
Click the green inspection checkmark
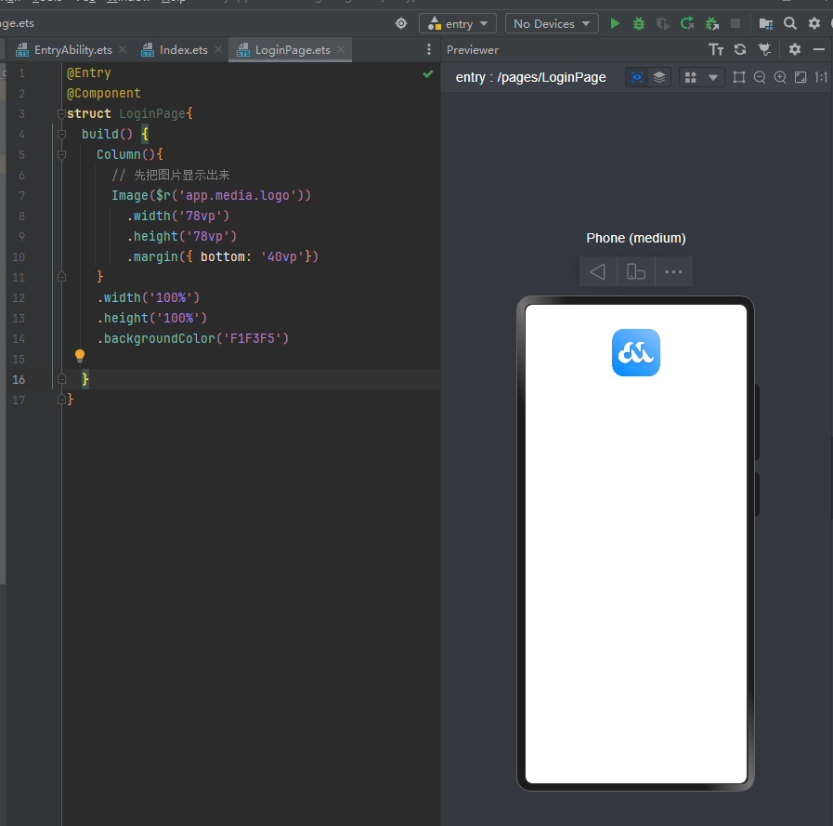(x=428, y=74)
